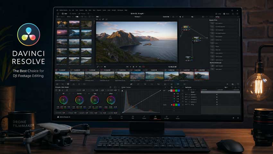
Task: Play the clip in reverse
Action: click(x=130, y=67)
